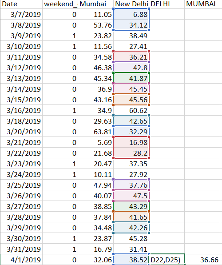The image size is (222, 265).
Task: Click the date cell 3/7/2019
Action: click(x=21, y=14)
